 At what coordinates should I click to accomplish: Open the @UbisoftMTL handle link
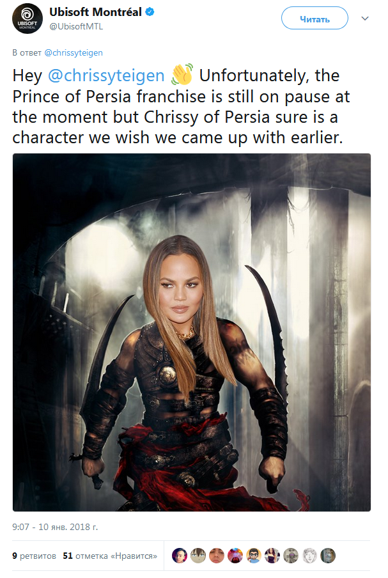[x=76, y=27]
